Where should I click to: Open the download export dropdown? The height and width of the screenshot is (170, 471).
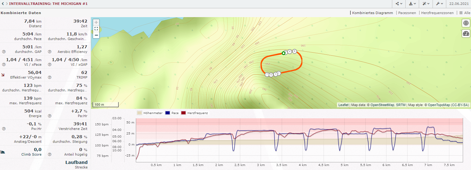coord(412,4)
